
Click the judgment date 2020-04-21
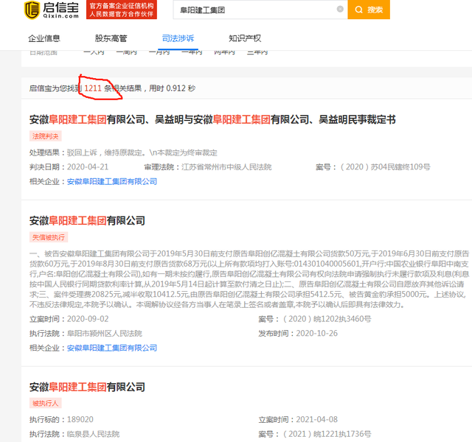pyautogui.click(x=88, y=167)
